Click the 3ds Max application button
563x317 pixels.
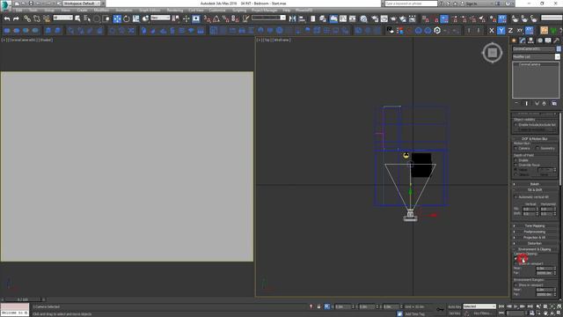[5, 5]
